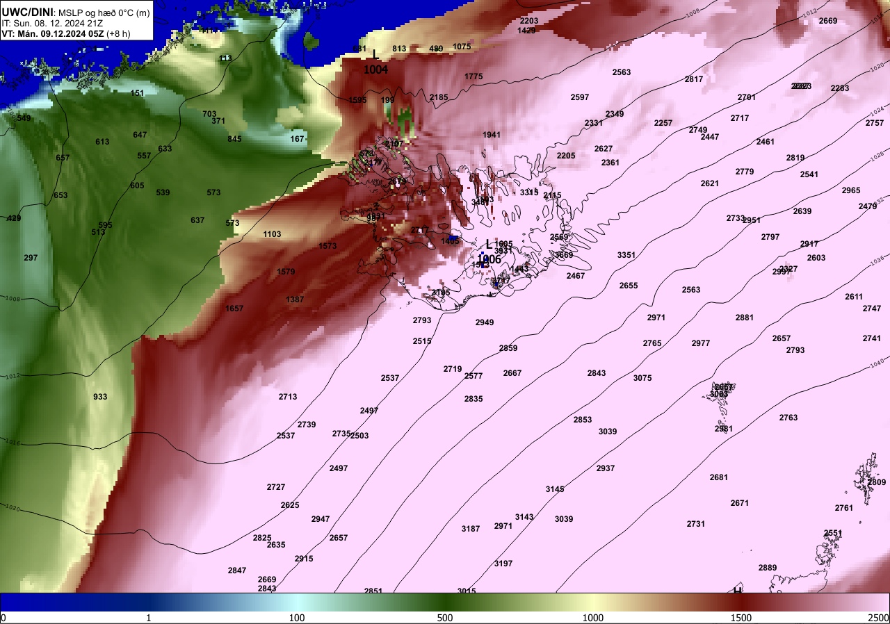Click the freezing height value 647
Viewport: 890px width, 624px height.
coord(140,135)
